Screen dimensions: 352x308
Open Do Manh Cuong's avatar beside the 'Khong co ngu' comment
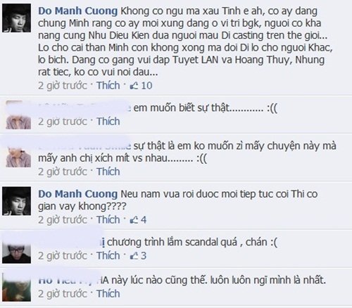(17, 18)
